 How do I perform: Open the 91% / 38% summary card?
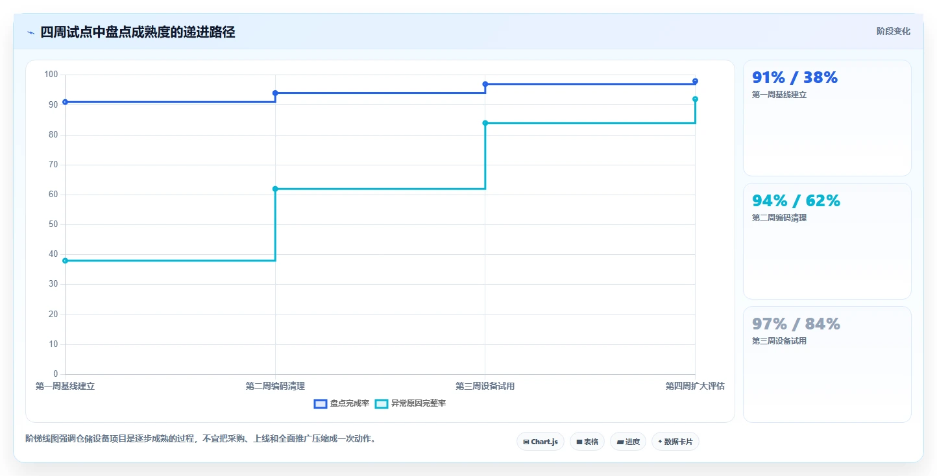[827, 118]
